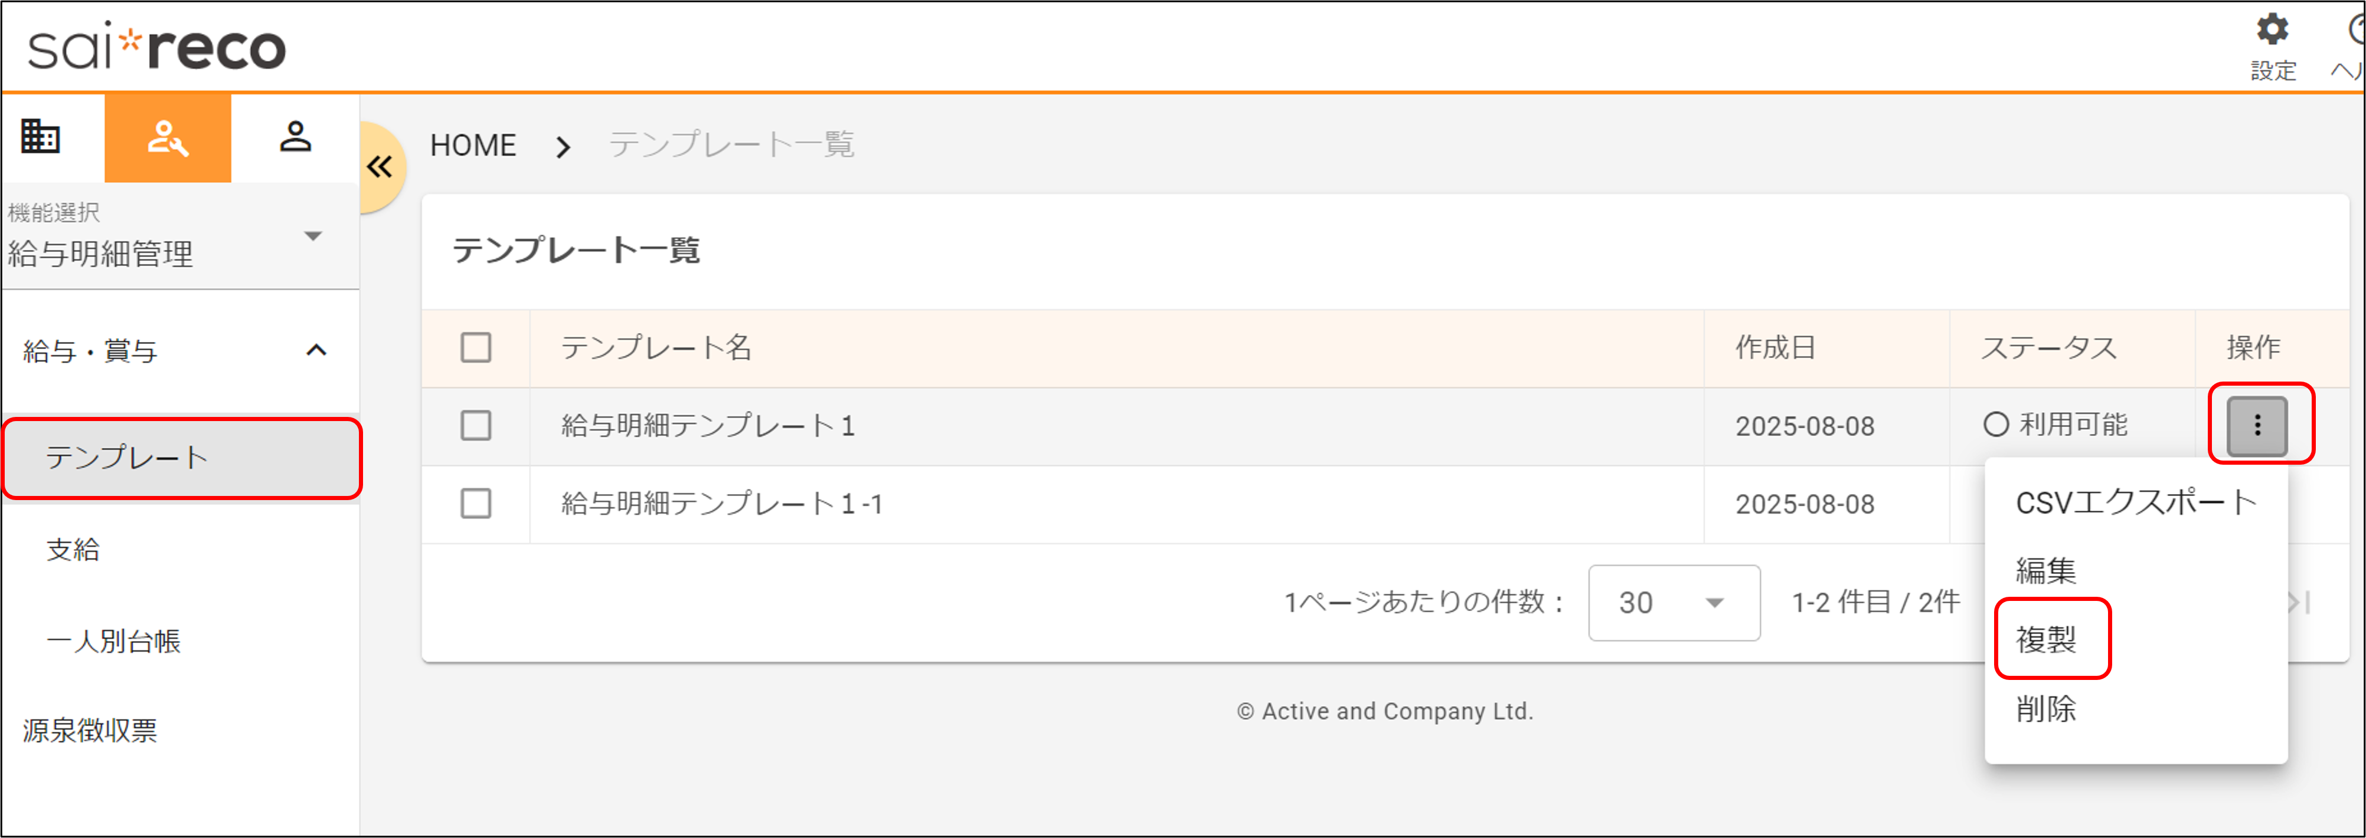This screenshot has width=2366, height=838.
Task: Open the 機能選択 function dropdown
Action: click(x=313, y=236)
